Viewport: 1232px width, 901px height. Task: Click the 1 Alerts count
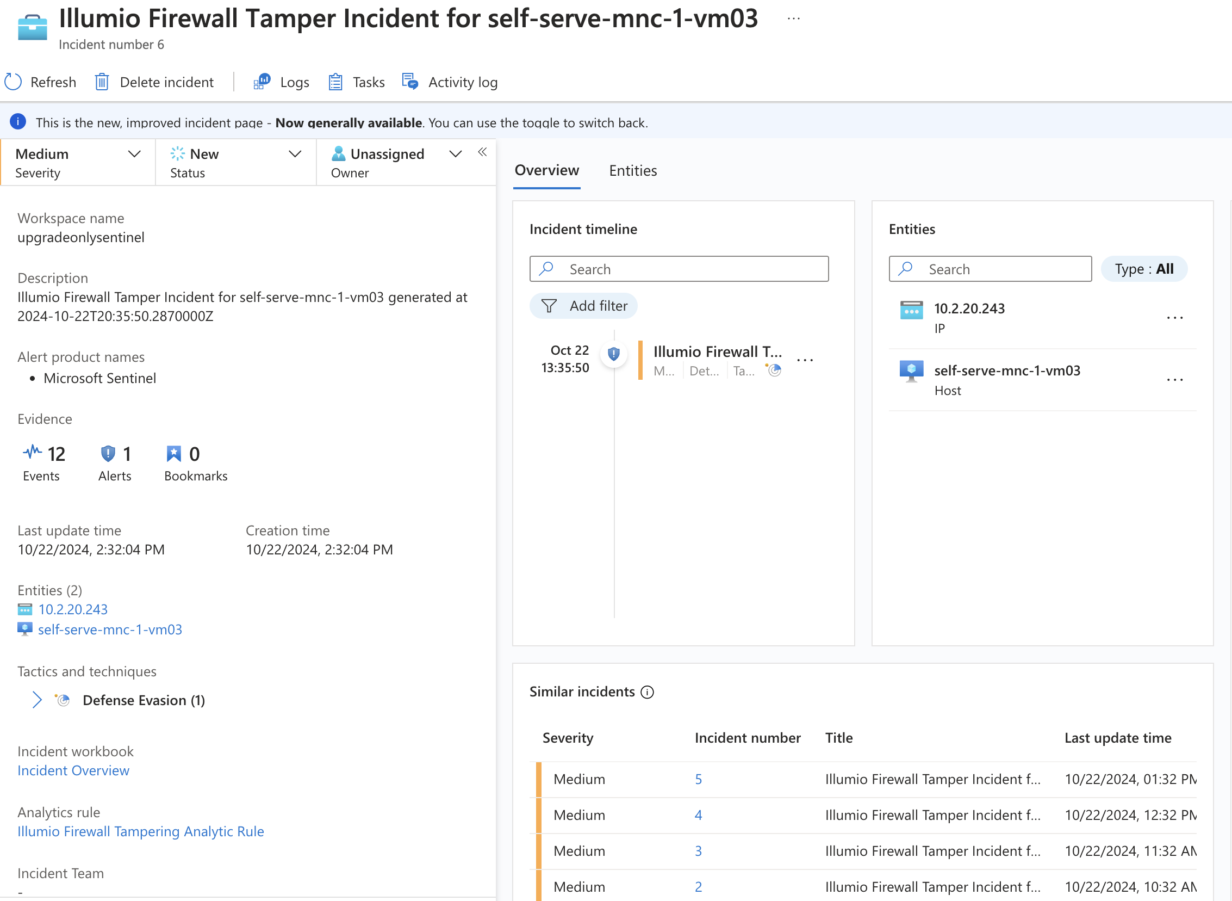[x=127, y=454]
